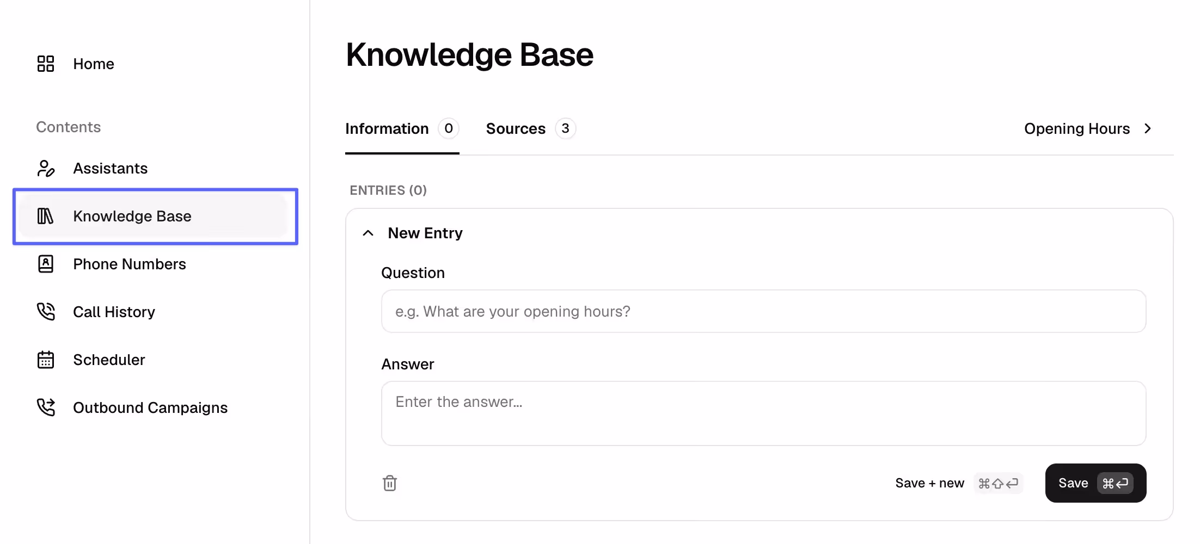
Task: Collapse the New Entry section chevron
Action: point(368,233)
